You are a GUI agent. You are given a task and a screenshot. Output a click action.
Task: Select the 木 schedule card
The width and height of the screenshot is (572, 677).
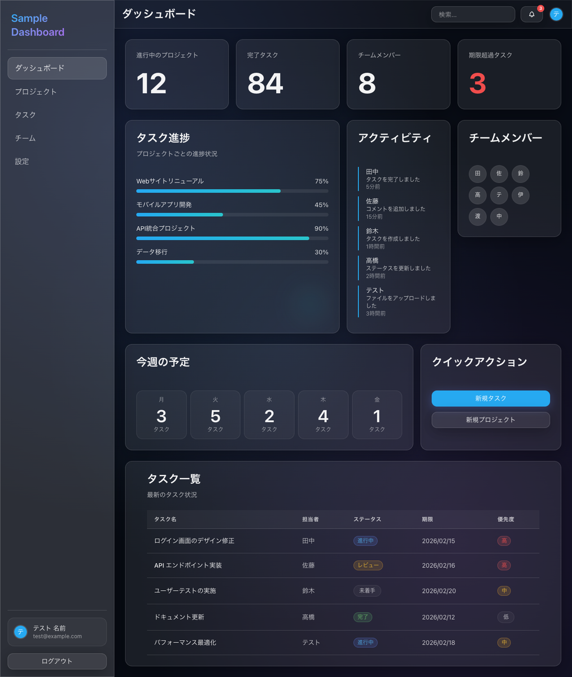[x=323, y=415]
